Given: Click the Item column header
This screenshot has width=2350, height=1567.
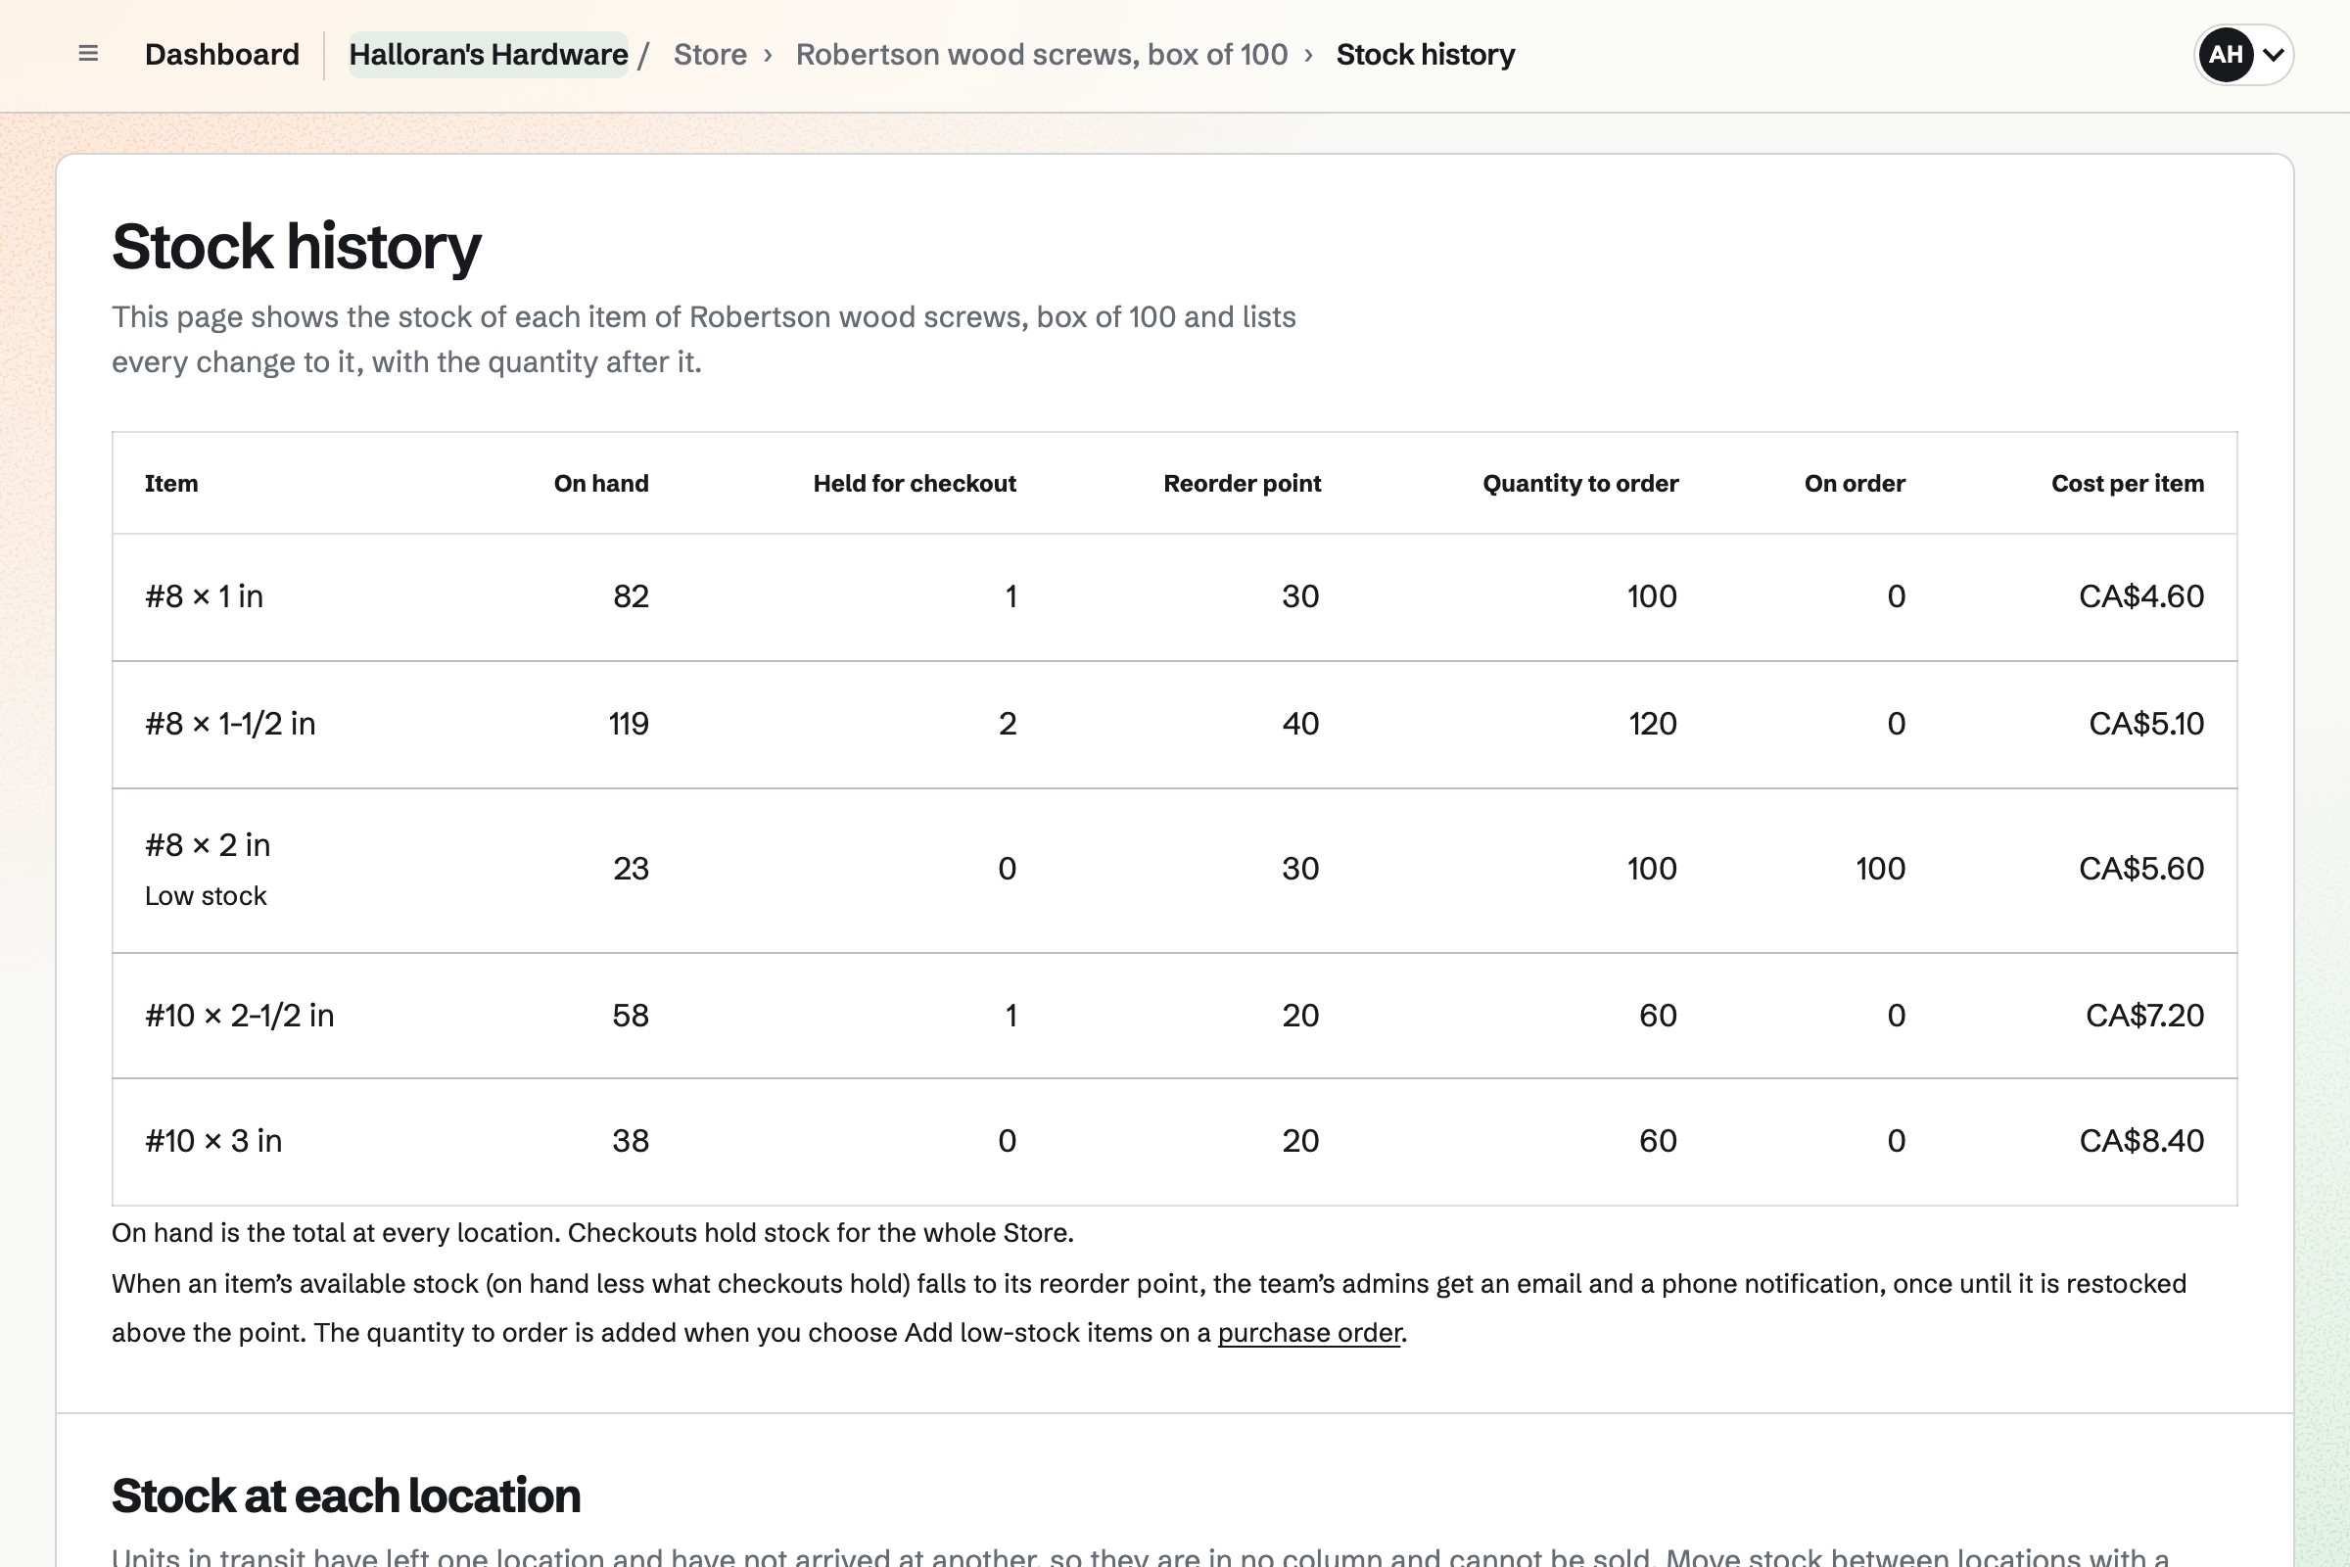Looking at the screenshot, I should pos(170,484).
